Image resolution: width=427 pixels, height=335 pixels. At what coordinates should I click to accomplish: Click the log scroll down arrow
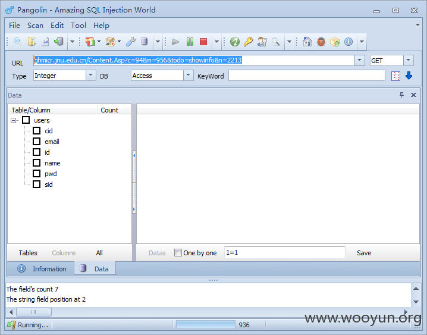click(416, 302)
